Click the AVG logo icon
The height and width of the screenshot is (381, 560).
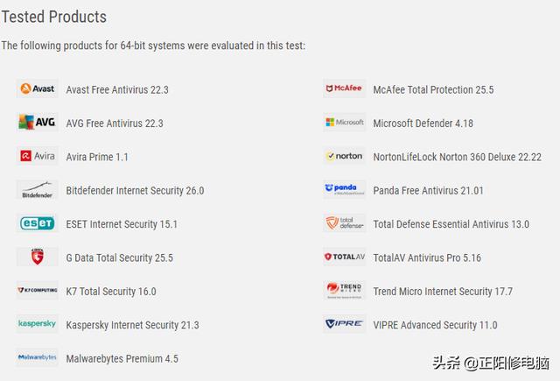pyautogui.click(x=37, y=123)
